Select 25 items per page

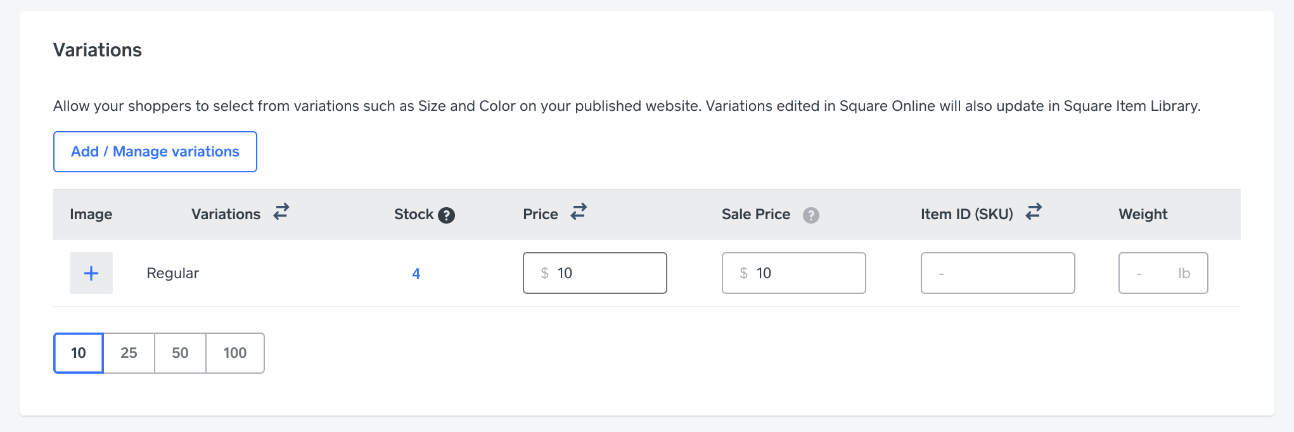click(129, 353)
